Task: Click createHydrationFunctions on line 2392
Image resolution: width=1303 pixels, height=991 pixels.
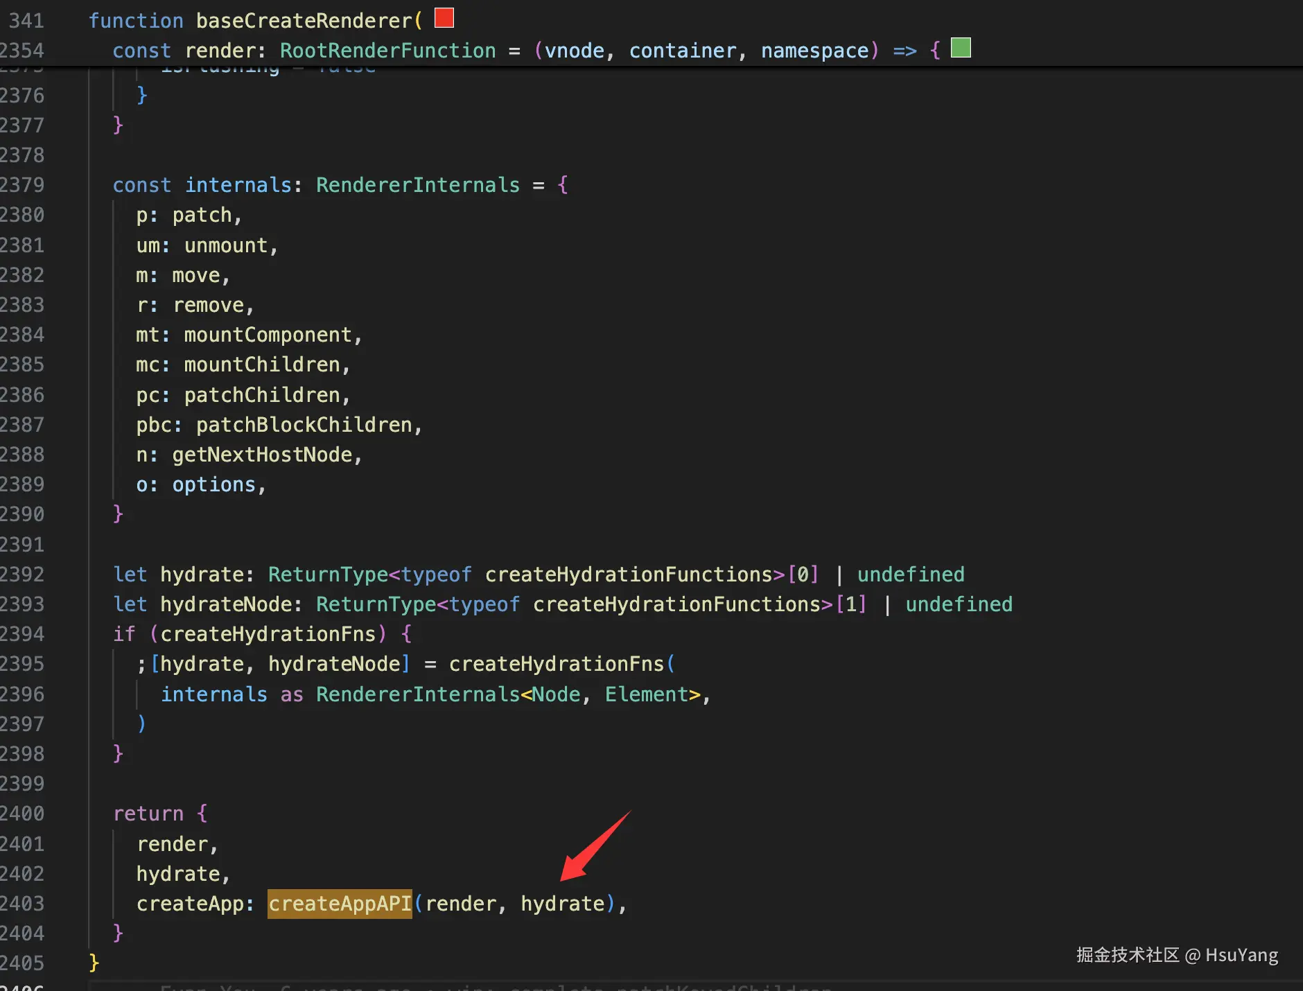Action: tap(629, 575)
